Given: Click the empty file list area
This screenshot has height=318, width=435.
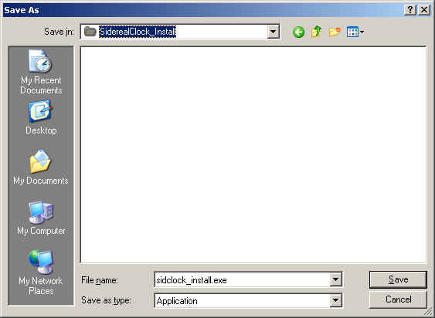Looking at the screenshot, I should point(253,154).
